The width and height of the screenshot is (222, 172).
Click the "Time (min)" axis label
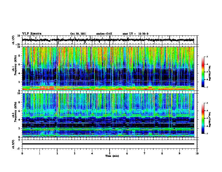click(112, 156)
